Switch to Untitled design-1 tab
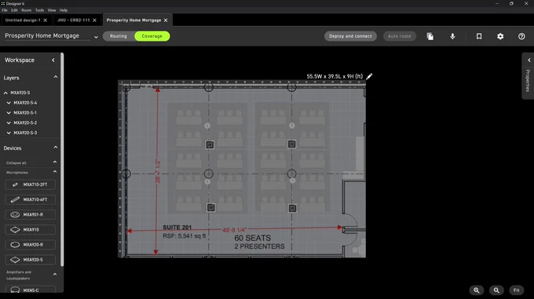This screenshot has height=299, width=534. [23, 20]
